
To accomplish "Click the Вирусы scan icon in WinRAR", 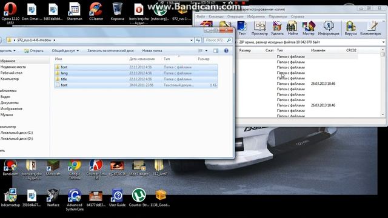I will click(x=350, y=28).
